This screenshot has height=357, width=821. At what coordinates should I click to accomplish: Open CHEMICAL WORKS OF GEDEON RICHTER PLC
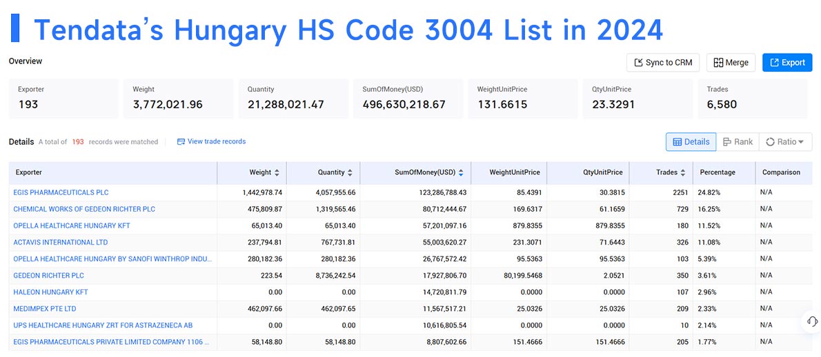[84, 209]
